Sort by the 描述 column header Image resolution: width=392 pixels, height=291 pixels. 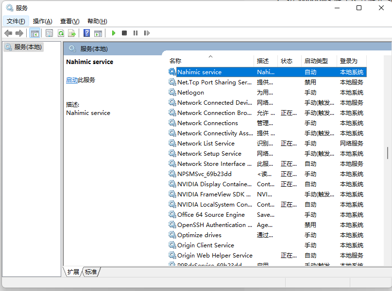point(266,61)
